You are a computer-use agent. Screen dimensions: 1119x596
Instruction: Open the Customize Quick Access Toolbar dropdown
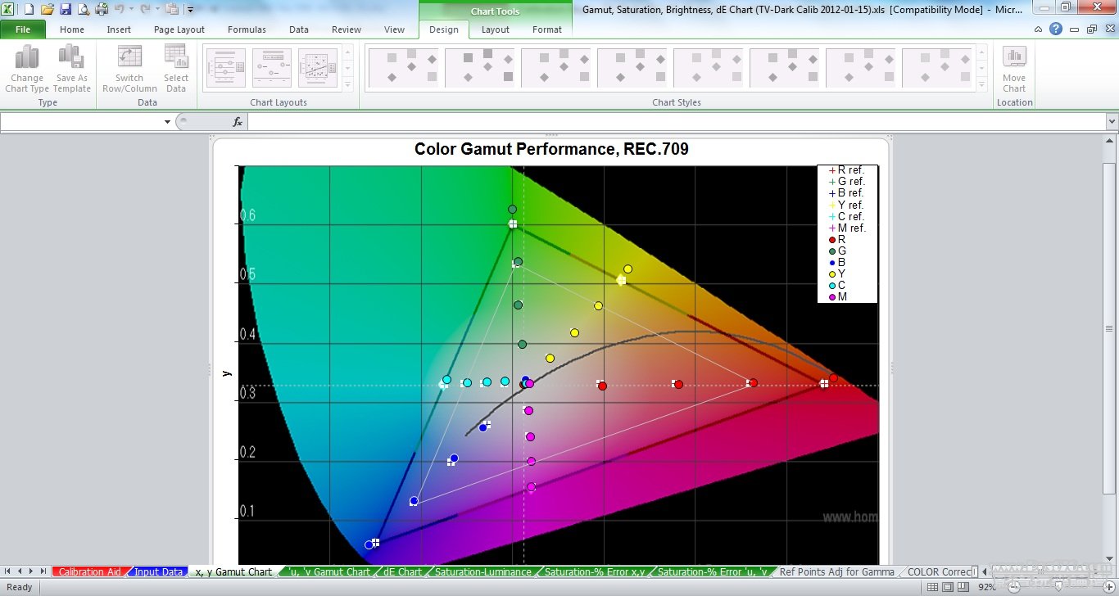tap(190, 10)
